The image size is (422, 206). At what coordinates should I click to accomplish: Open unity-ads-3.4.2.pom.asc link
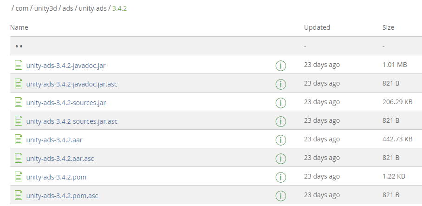tap(62, 196)
